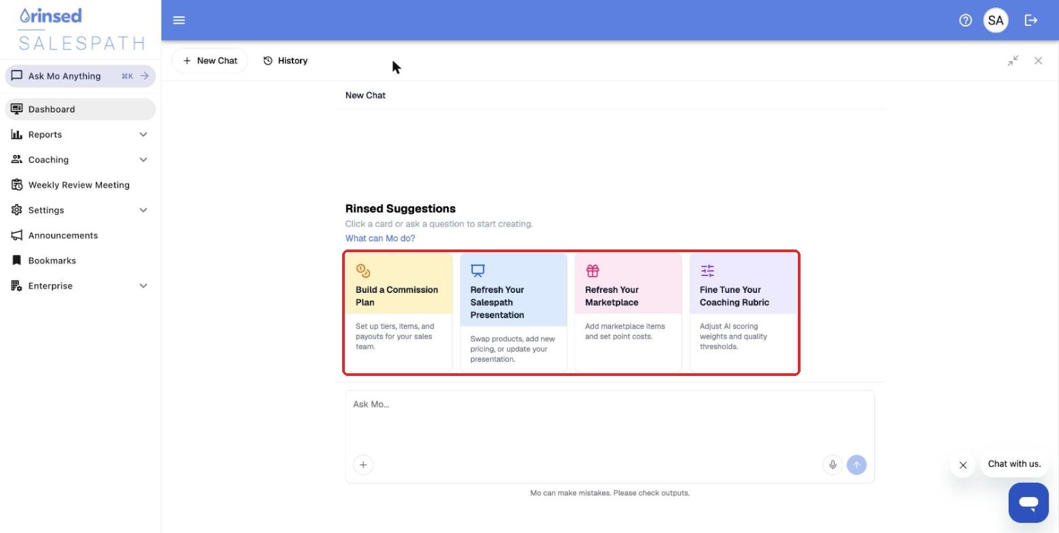Click the Bookmarks ribbon icon

pos(17,260)
